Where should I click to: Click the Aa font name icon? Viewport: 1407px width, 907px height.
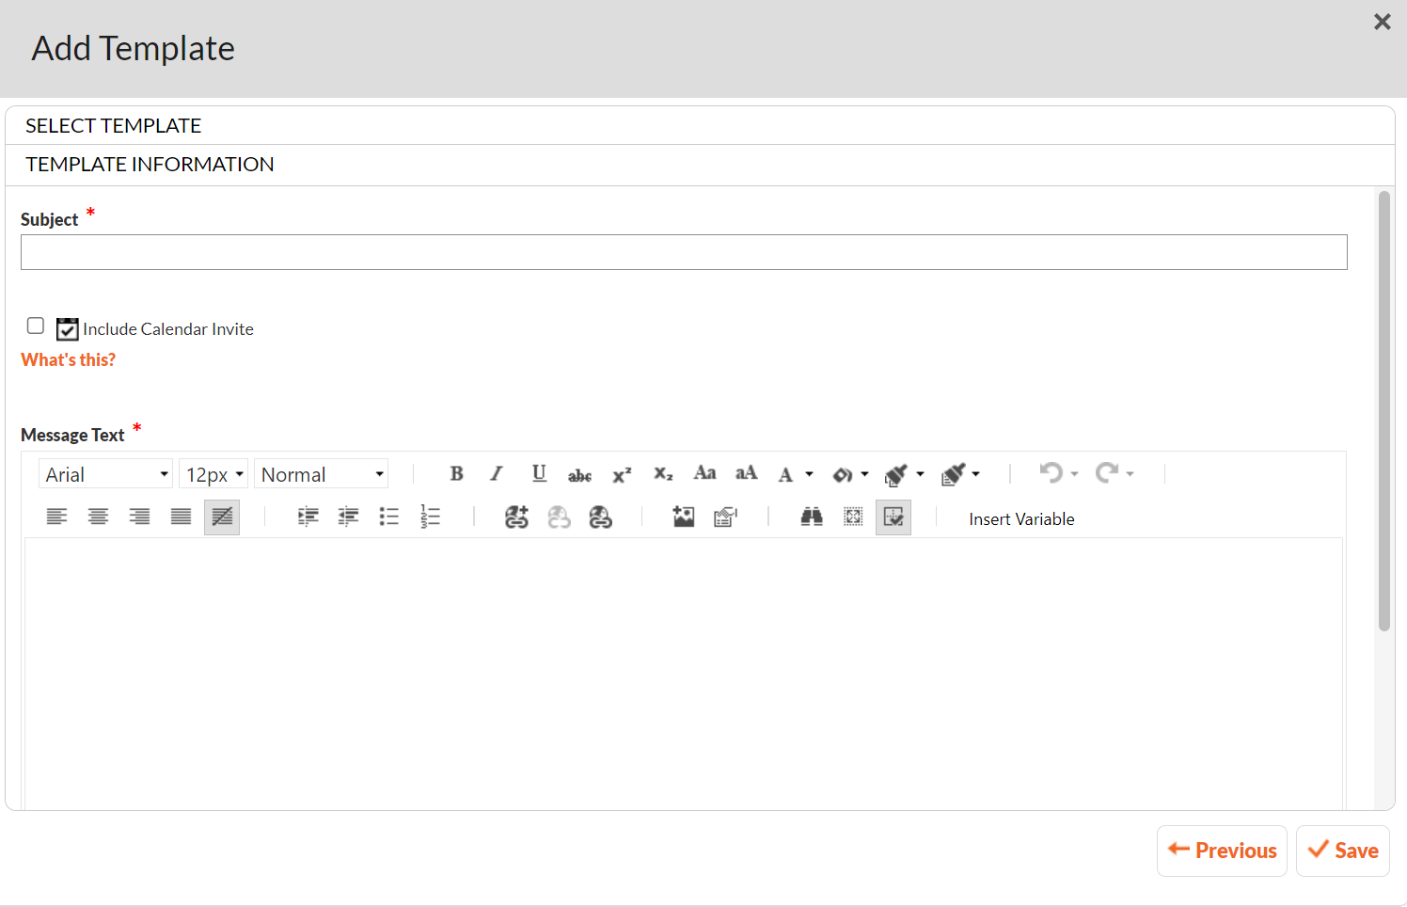(704, 473)
